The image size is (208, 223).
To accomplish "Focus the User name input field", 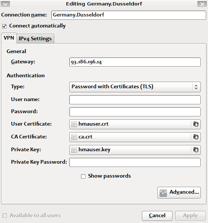I will pyautogui.click(x=135, y=100).
